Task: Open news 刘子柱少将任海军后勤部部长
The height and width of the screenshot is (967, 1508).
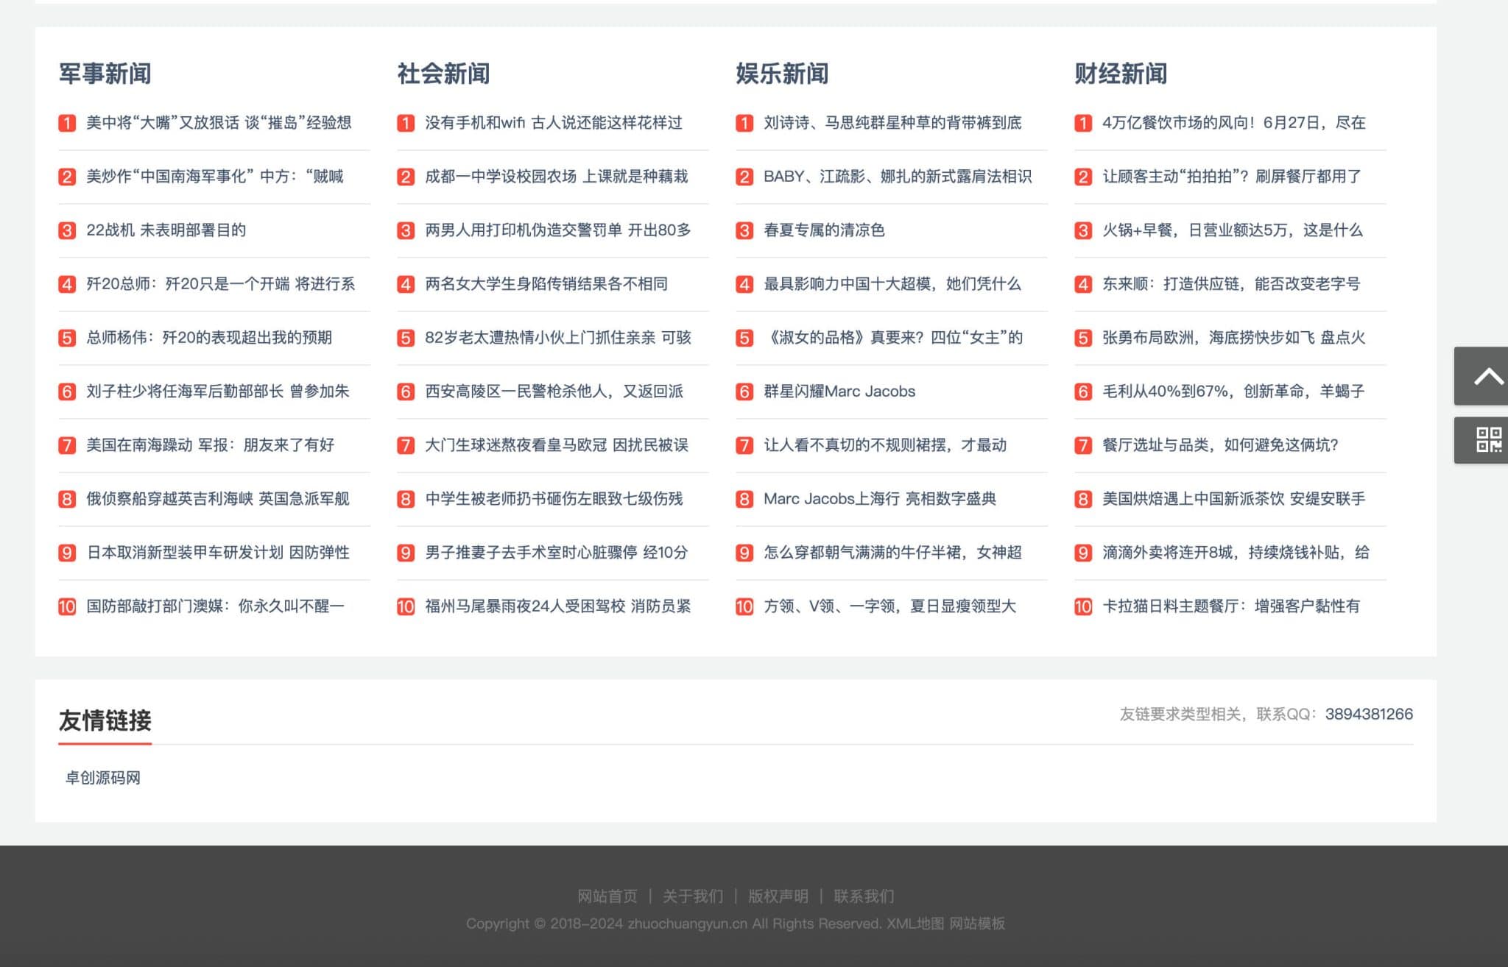Action: pos(218,392)
